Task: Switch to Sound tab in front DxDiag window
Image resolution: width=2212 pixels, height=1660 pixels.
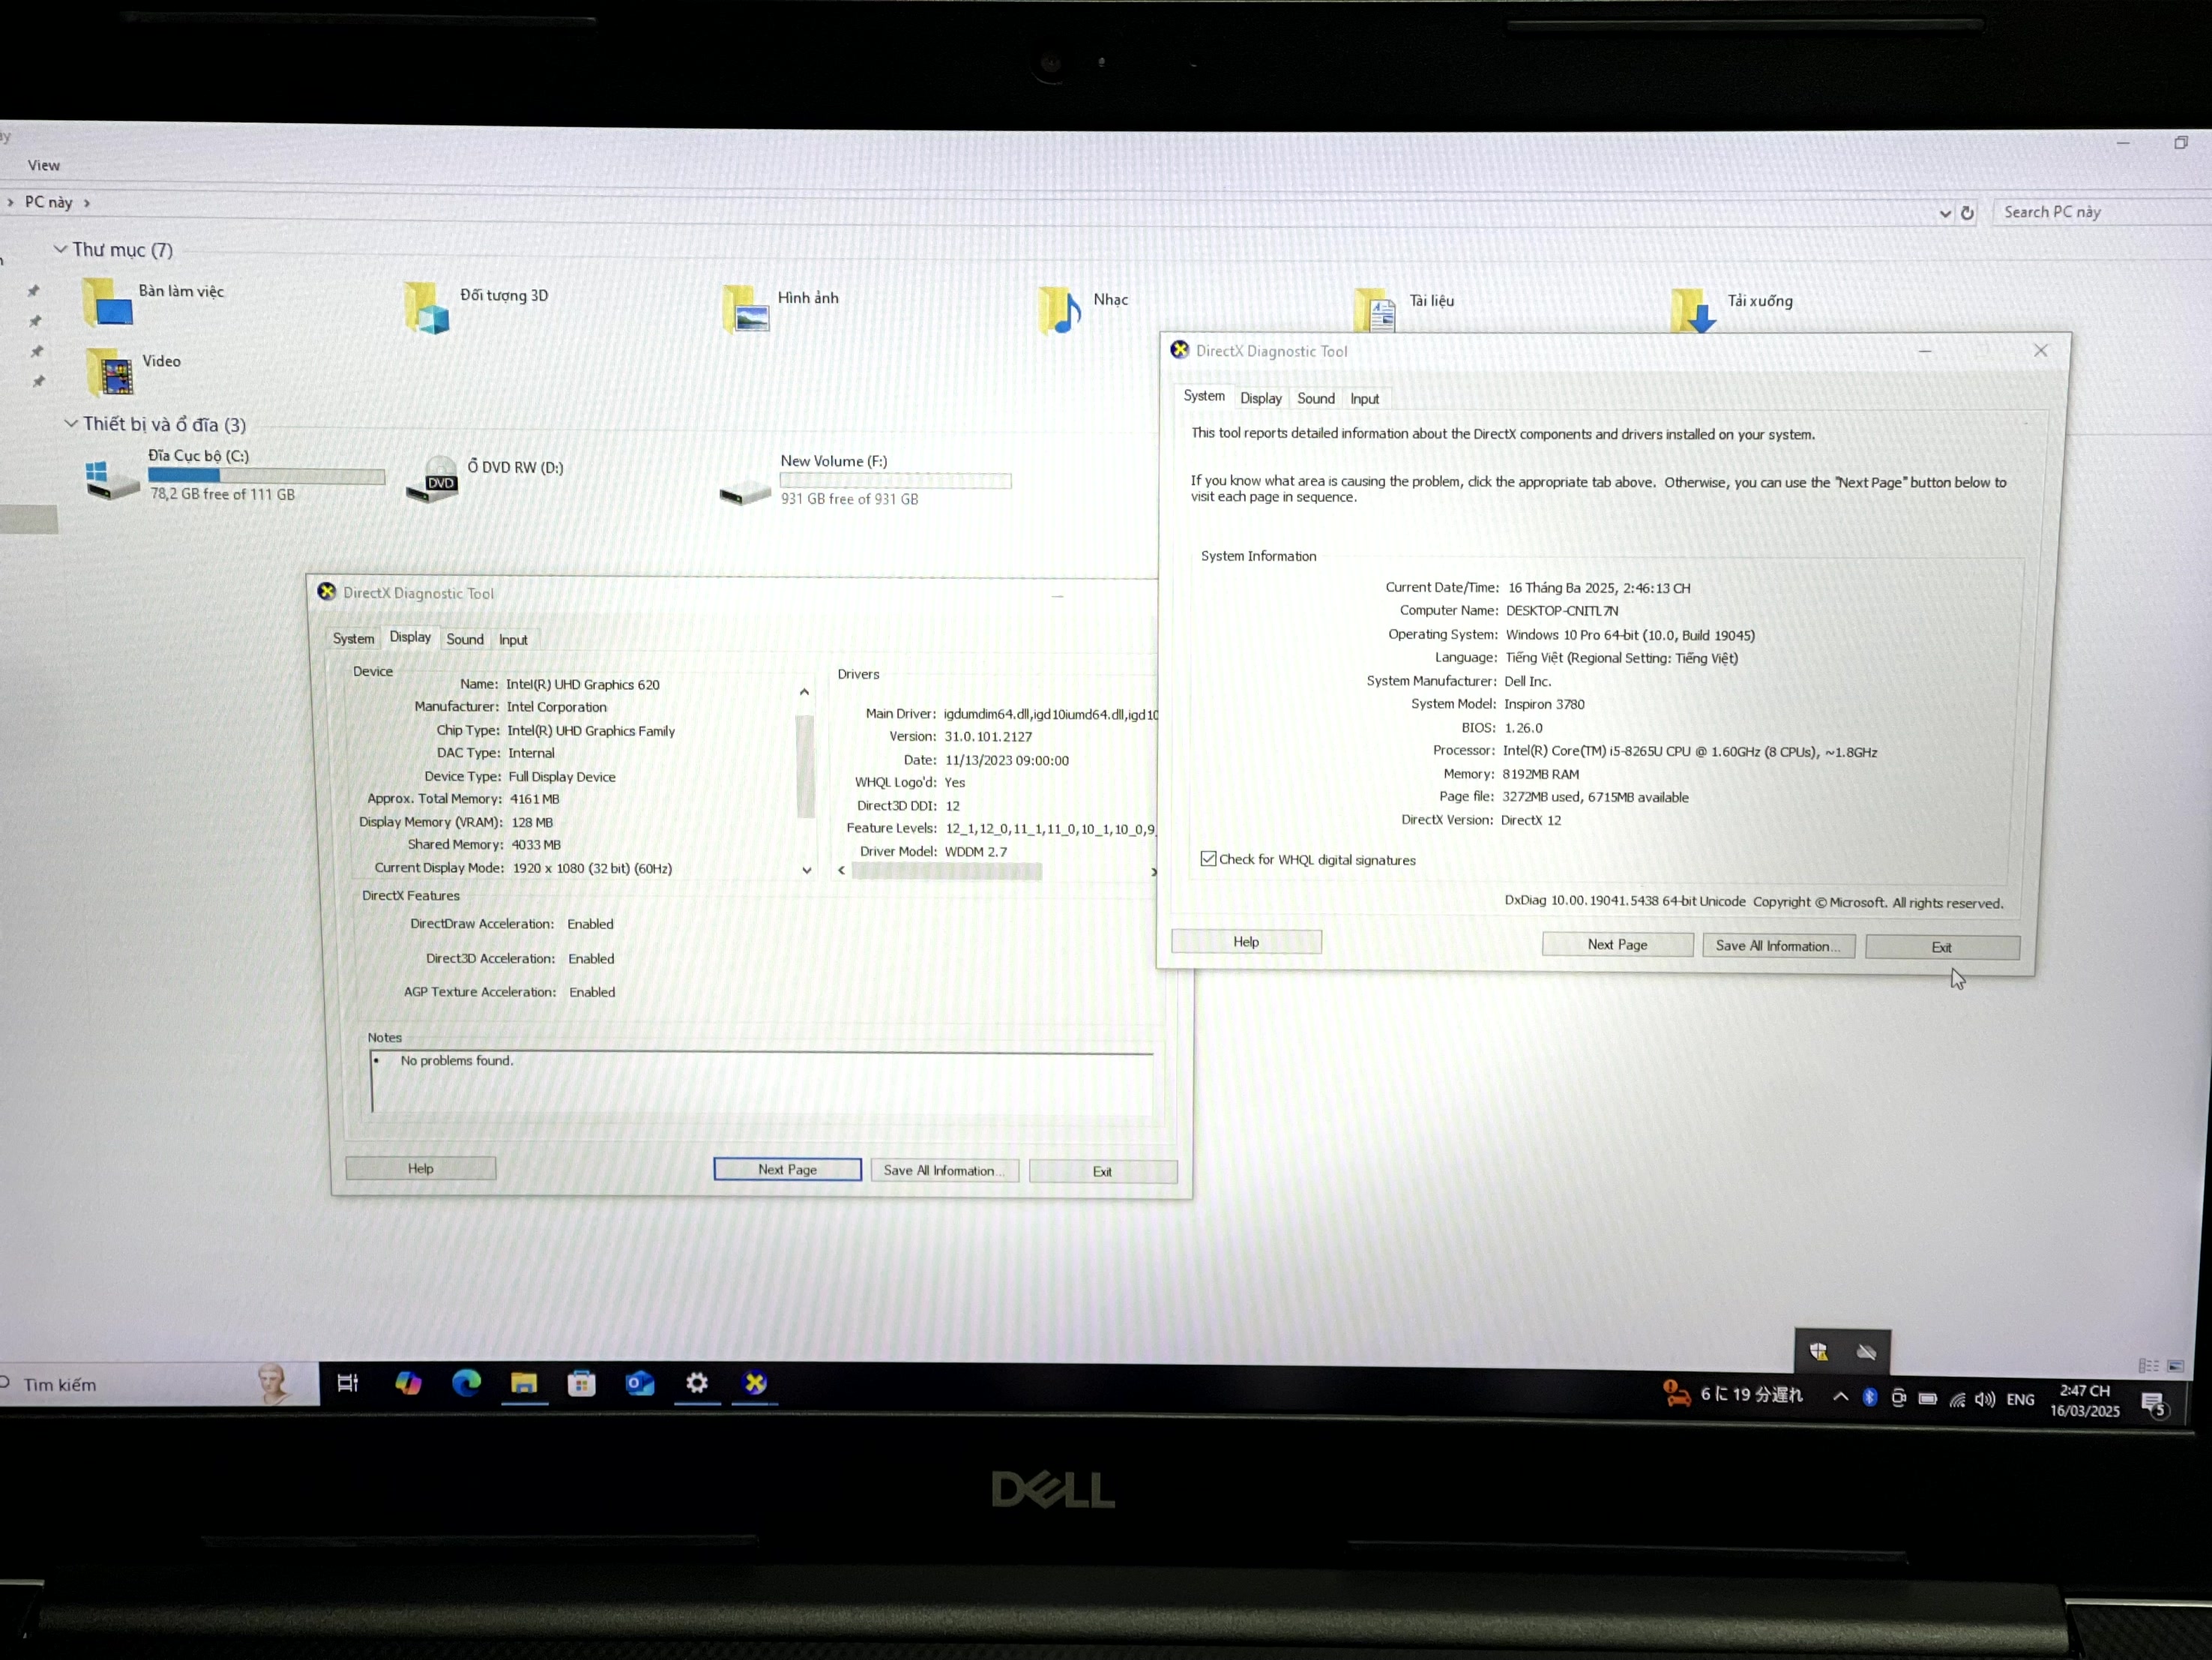Action: 1316,398
